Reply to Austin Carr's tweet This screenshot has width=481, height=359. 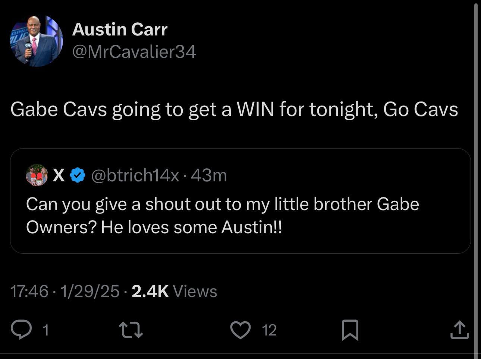pyautogui.click(x=22, y=330)
